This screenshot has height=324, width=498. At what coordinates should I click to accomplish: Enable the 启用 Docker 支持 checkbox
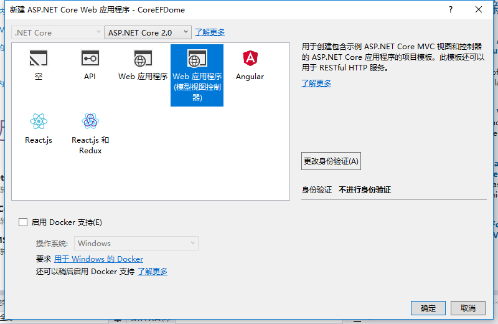tap(23, 222)
